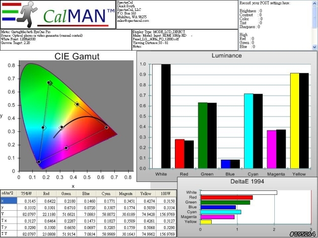Select cell value 0.6710 for Green y
Image resolution: width=318 pixels, height=238 pixels.
[x=66, y=208]
